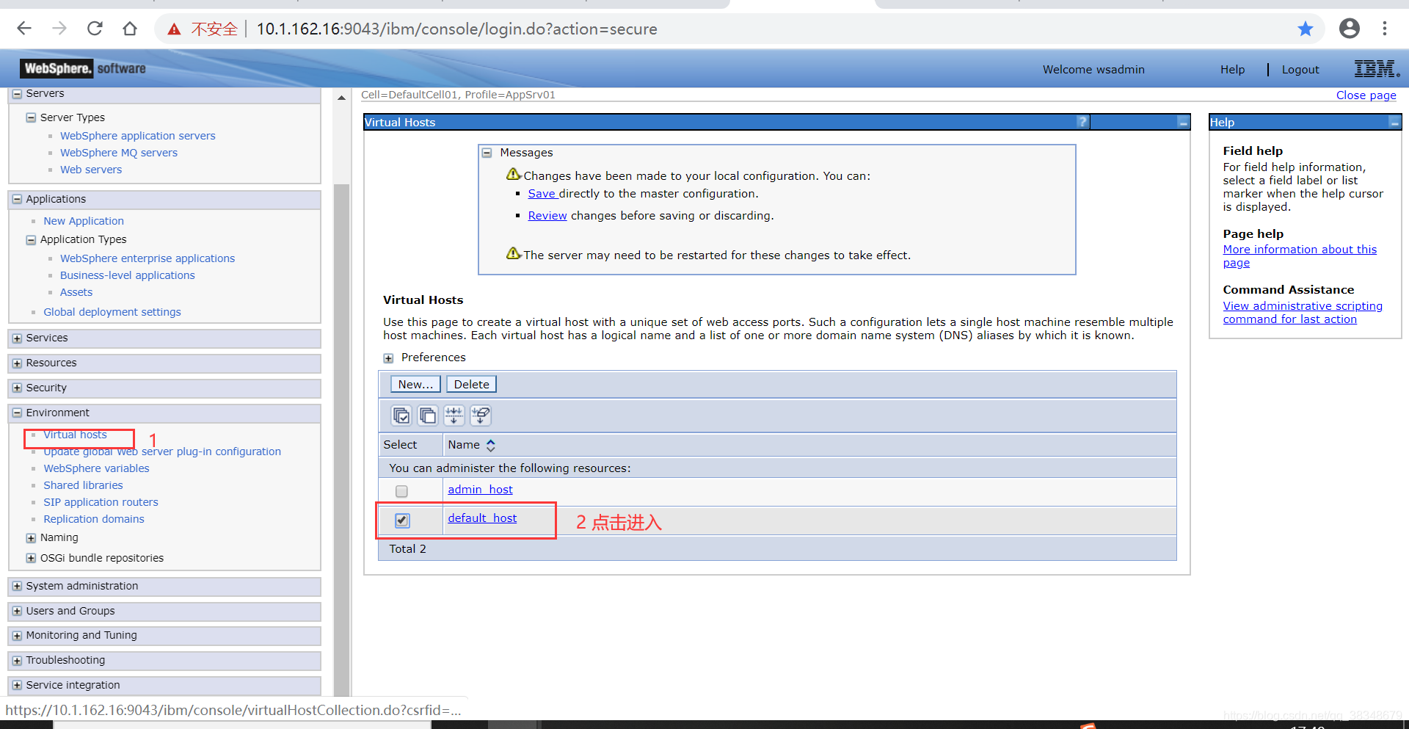The height and width of the screenshot is (729, 1409).
Task: Expand OSGi bundle repositories node
Action: [x=31, y=558]
